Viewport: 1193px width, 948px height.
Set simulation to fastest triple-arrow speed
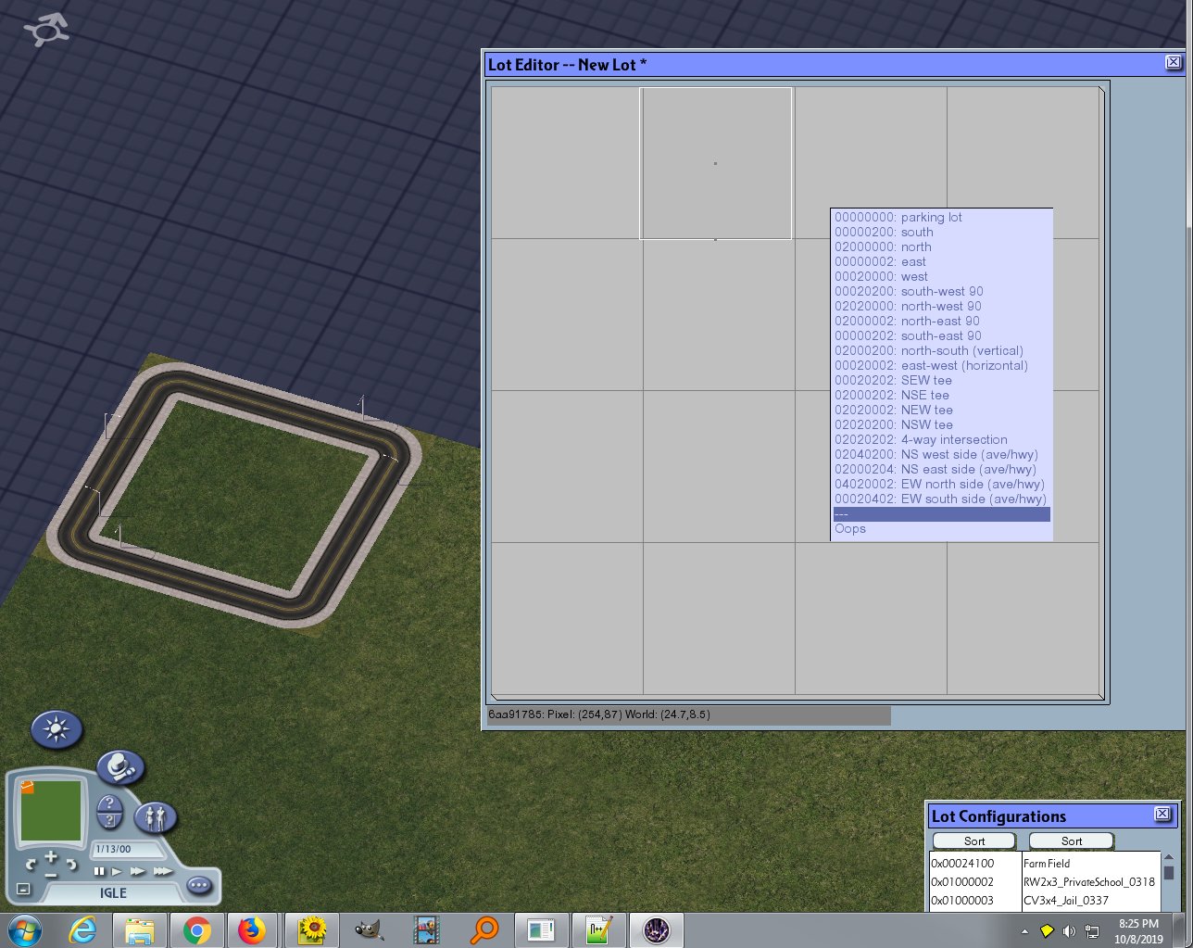click(163, 871)
